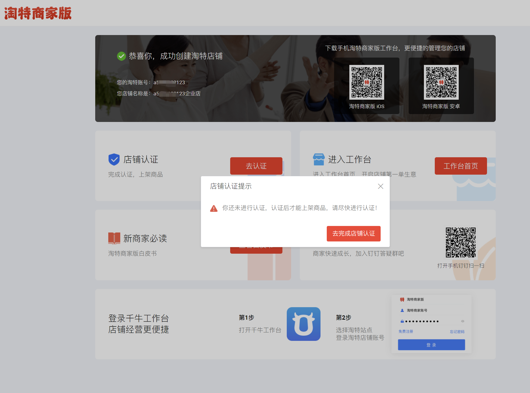Click the 您店铺名称是 line
The width and height of the screenshot is (530, 393).
tap(159, 93)
